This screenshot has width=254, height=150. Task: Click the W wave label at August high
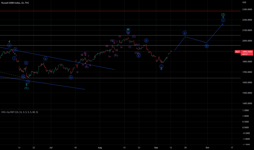[128, 29]
